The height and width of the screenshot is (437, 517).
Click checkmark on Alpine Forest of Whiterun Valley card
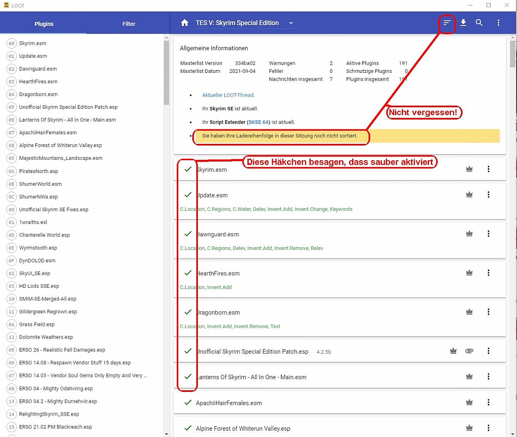188,428
